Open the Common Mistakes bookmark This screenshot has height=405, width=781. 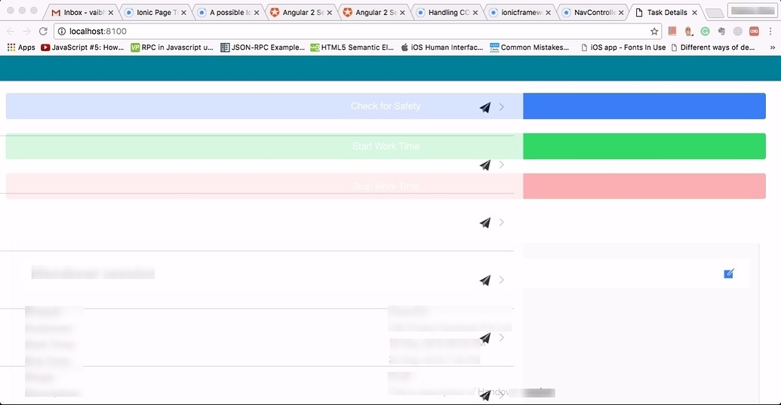[x=530, y=48]
